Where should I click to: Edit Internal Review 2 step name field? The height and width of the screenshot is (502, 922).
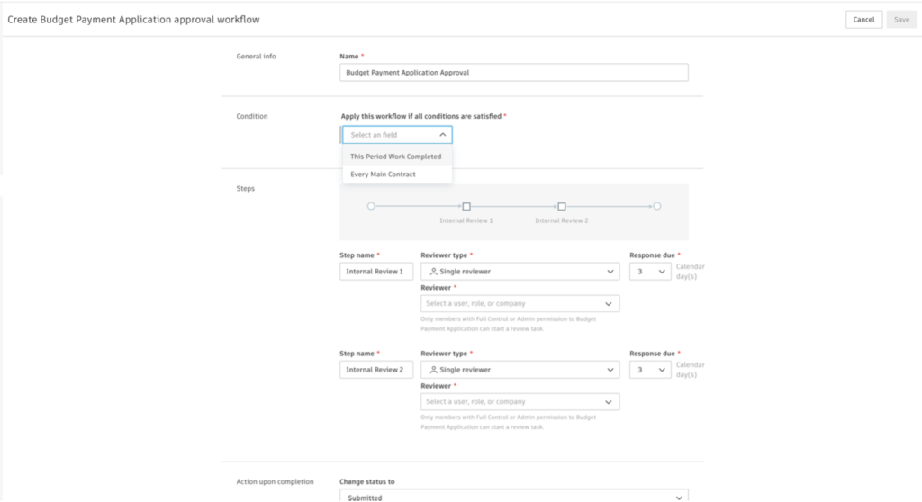[x=376, y=370]
